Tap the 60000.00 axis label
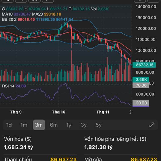 [145, 94]
